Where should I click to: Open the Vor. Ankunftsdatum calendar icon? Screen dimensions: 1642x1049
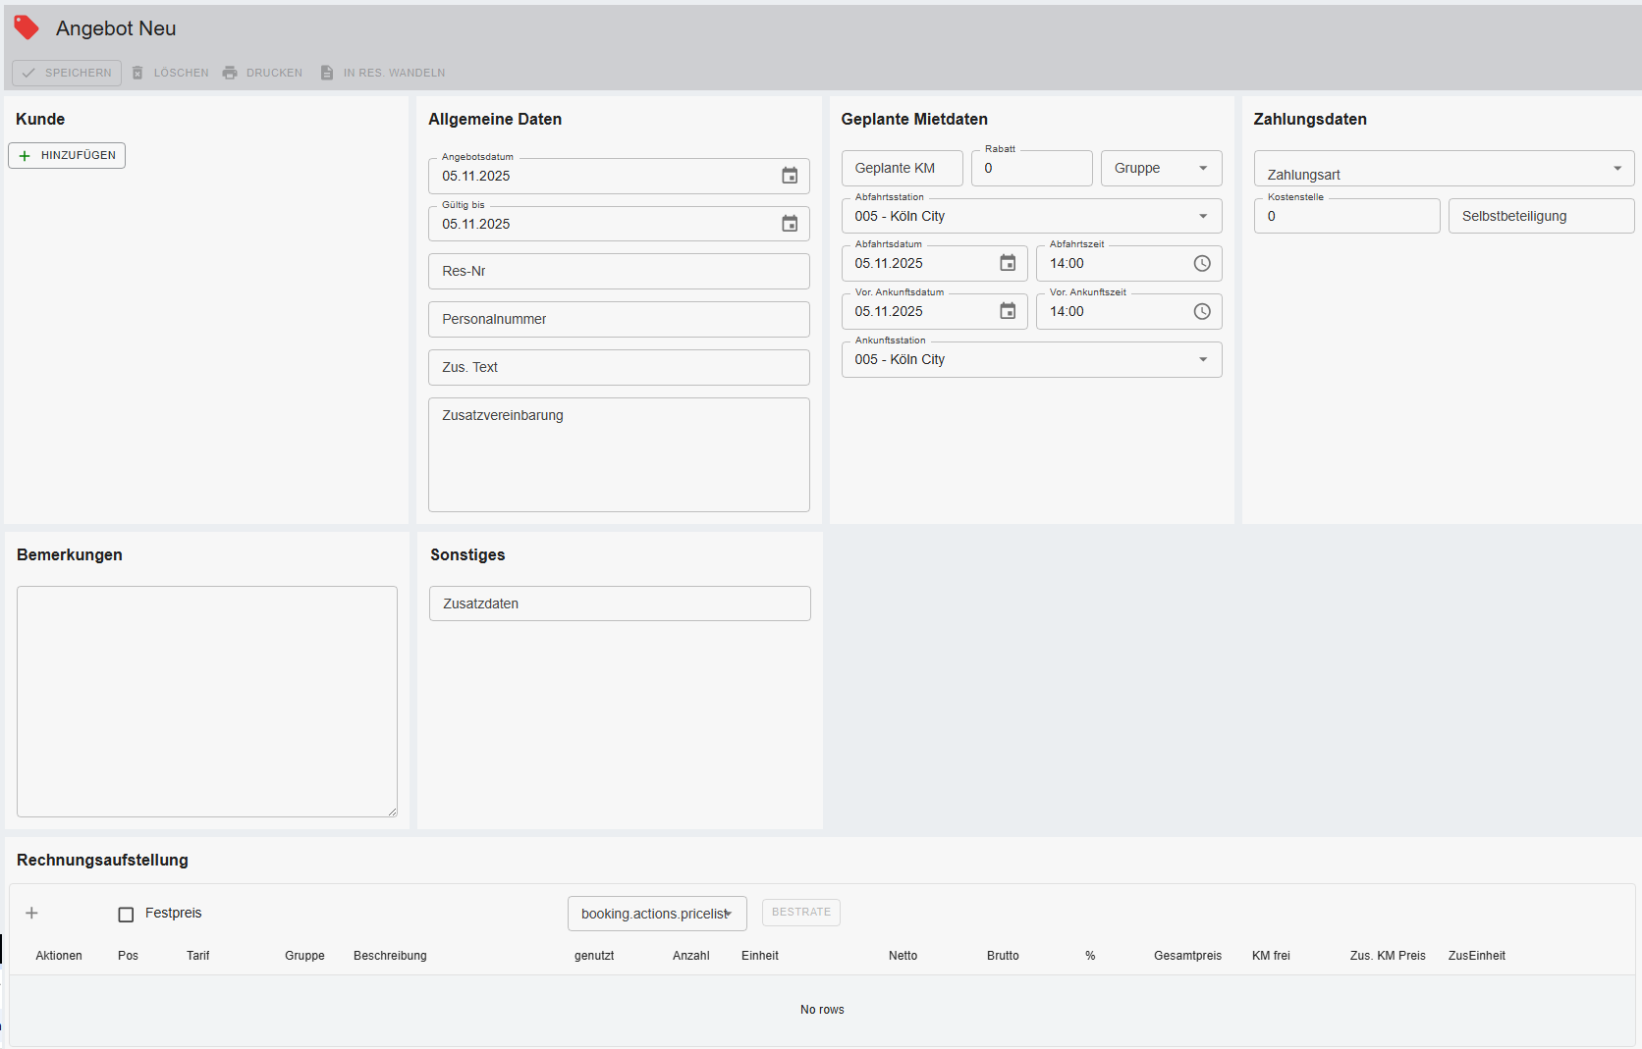pyautogui.click(x=1008, y=311)
